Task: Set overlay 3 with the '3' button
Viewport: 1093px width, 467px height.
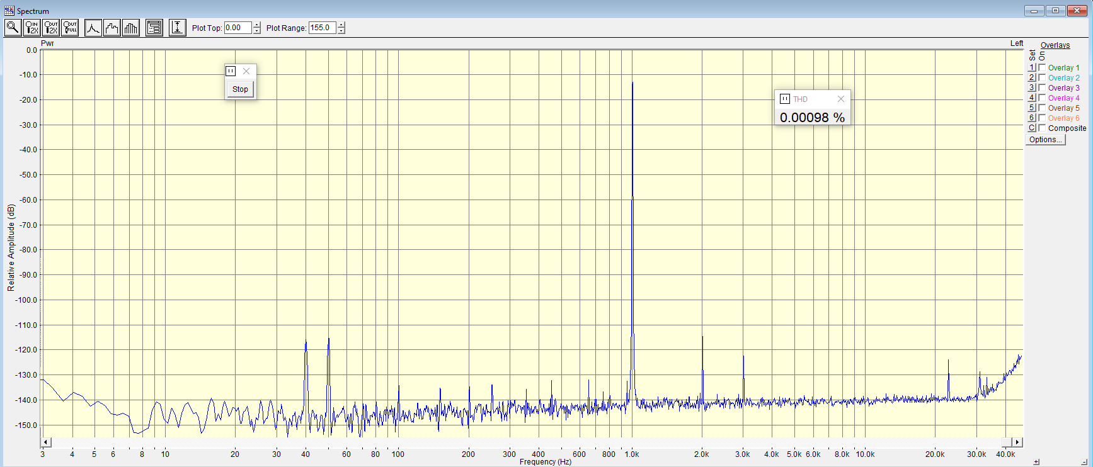Action: tap(1032, 87)
